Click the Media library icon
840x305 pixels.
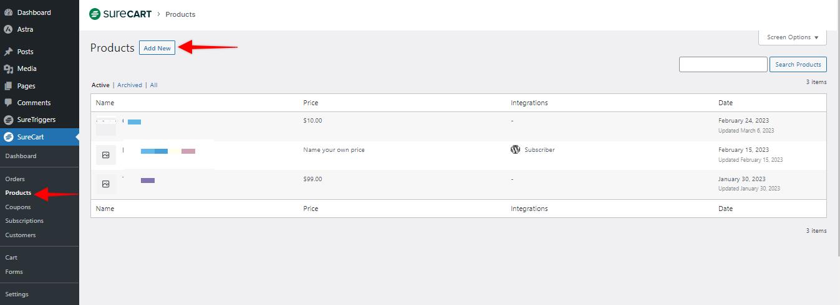coord(9,68)
